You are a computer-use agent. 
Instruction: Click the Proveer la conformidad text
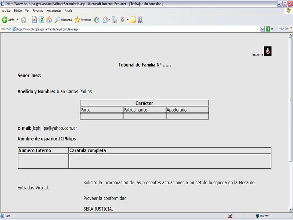105,198
